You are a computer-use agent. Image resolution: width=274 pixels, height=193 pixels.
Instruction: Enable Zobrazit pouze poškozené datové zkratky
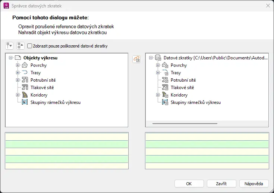coord(30,46)
